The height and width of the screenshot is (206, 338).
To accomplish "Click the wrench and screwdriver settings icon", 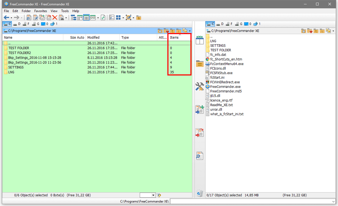I will (x=200, y=87).
